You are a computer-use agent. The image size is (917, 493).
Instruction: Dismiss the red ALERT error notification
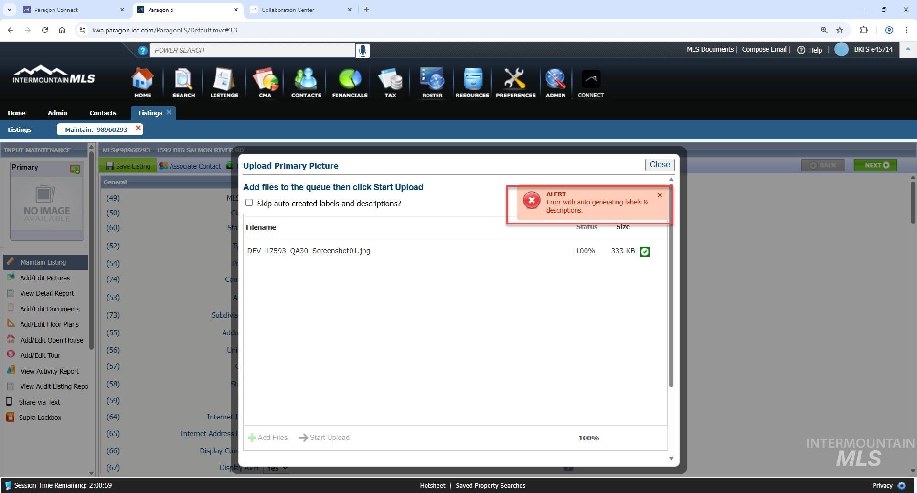click(660, 195)
